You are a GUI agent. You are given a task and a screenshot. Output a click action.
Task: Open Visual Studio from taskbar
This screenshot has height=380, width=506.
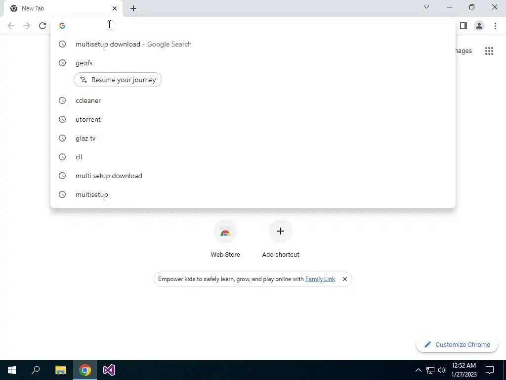tap(109, 370)
